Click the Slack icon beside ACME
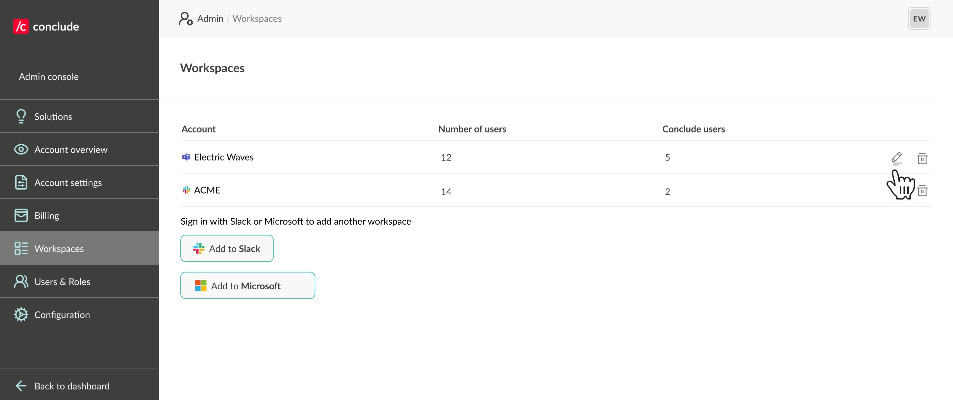The image size is (953, 400). click(186, 190)
